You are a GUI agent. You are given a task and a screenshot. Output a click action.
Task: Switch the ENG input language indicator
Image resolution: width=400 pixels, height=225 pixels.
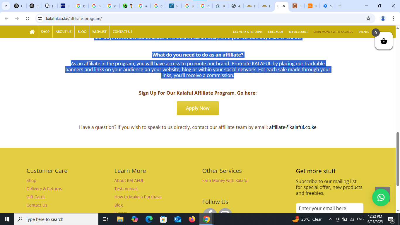(360, 219)
